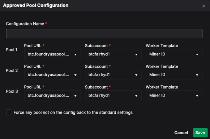Click the green Save button

pyautogui.click(x=200, y=133)
